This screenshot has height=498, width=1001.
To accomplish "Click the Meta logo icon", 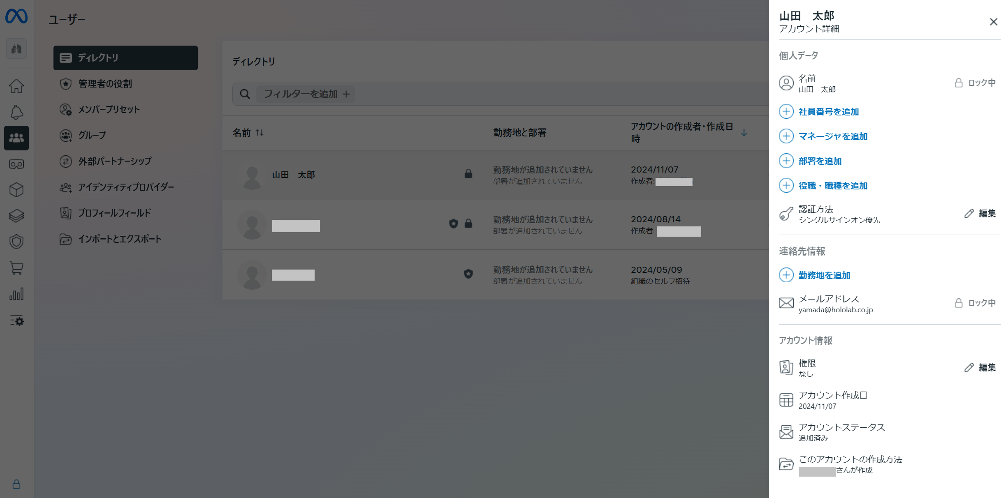I will coord(16,16).
